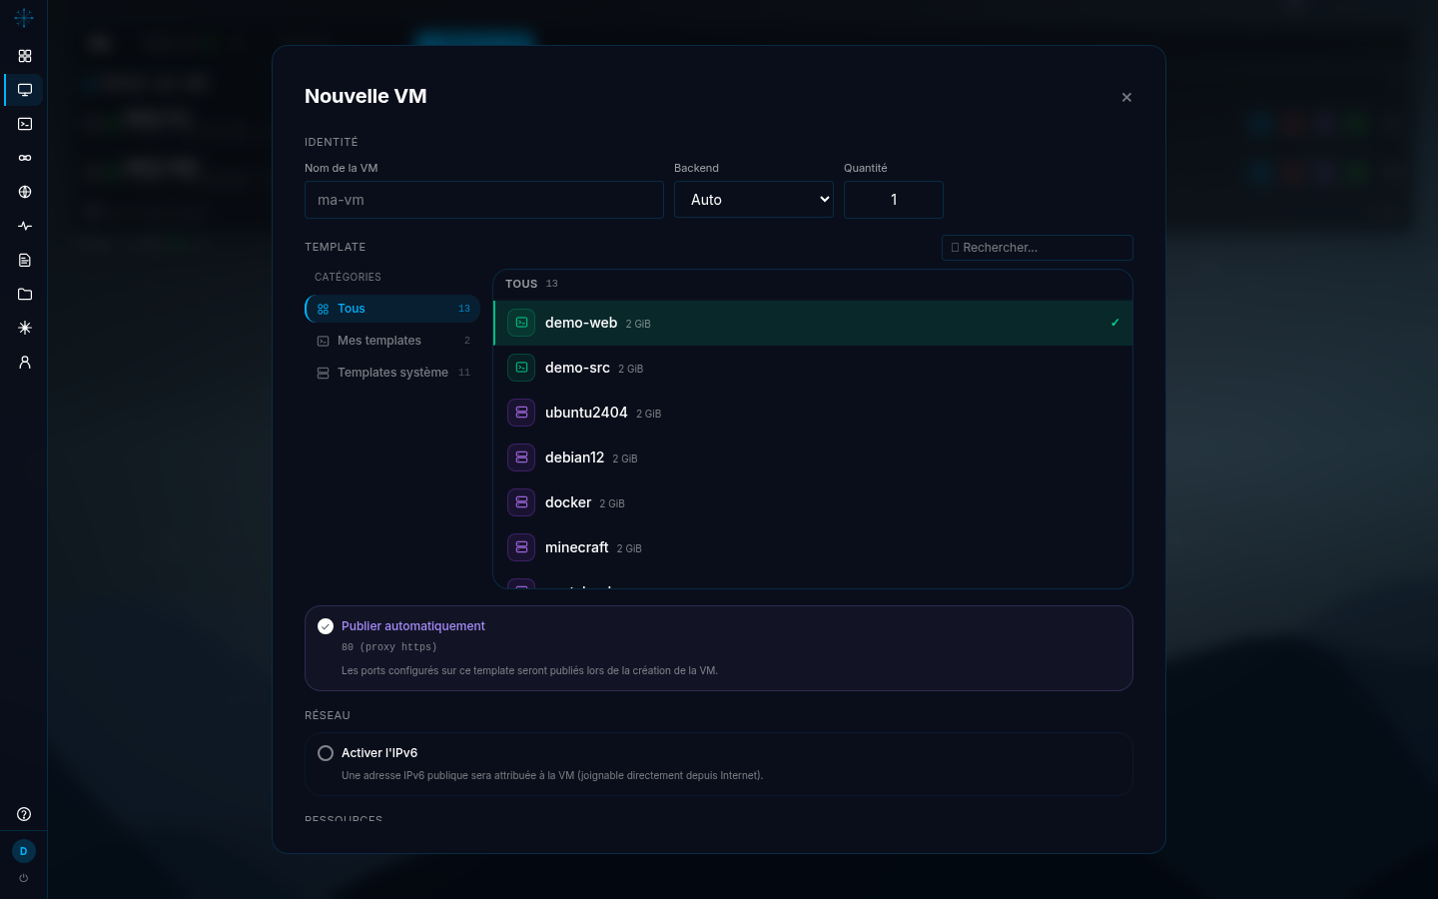Click the asterisk star icon in sidebar

tap(25, 328)
